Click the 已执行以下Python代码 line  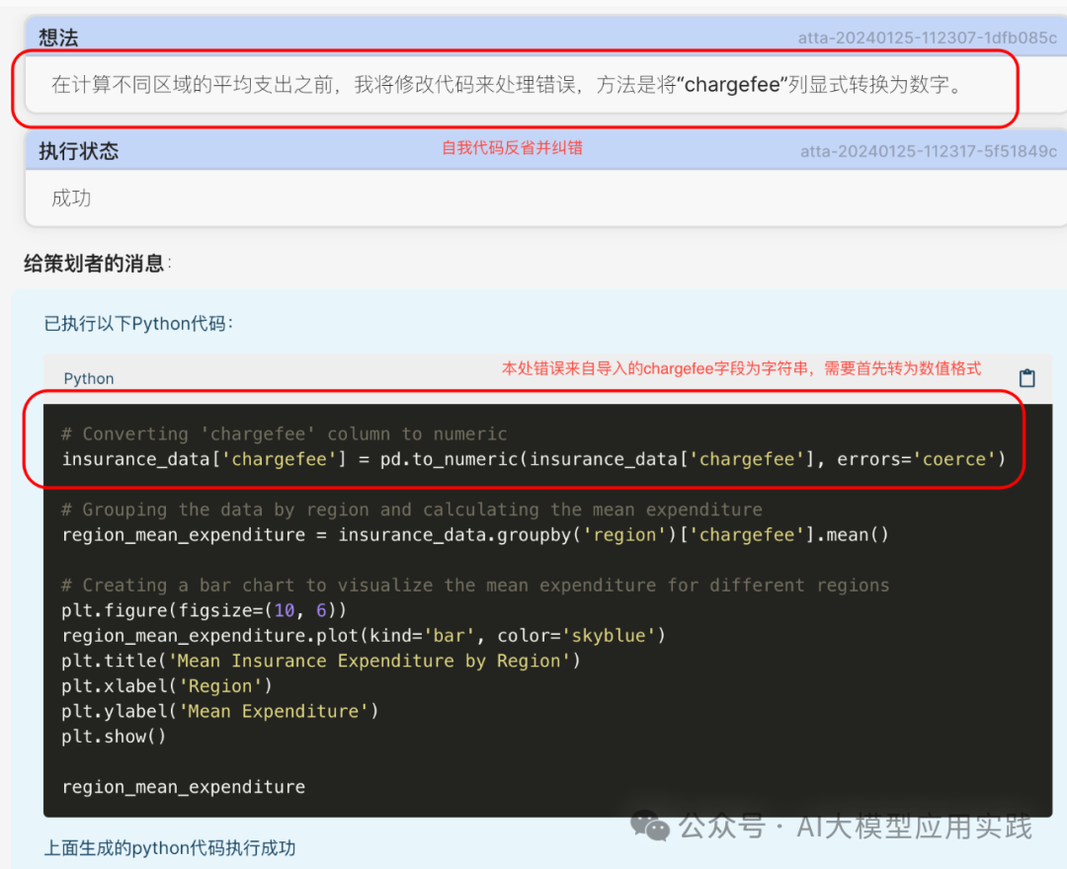(138, 324)
